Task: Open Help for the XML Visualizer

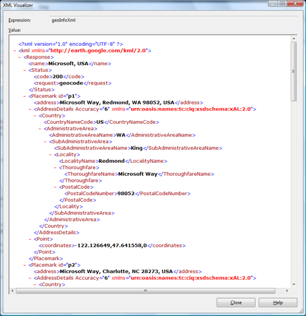Action: (x=278, y=302)
